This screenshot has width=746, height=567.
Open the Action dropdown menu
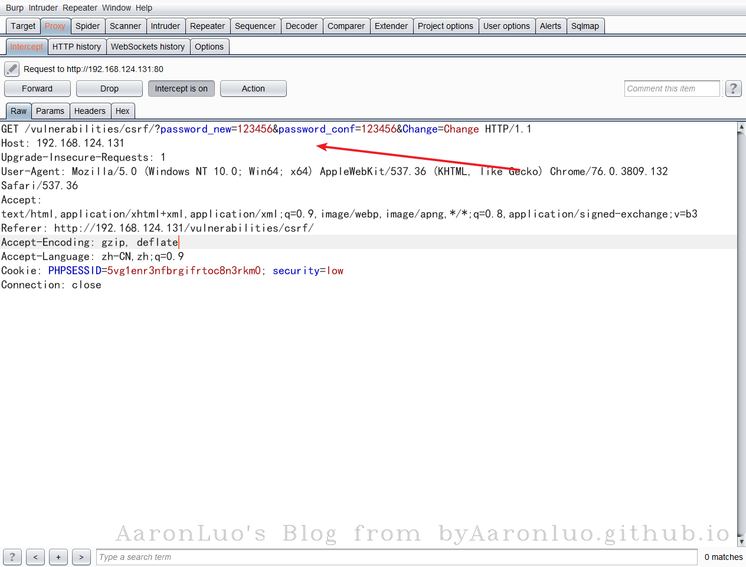pyautogui.click(x=253, y=89)
